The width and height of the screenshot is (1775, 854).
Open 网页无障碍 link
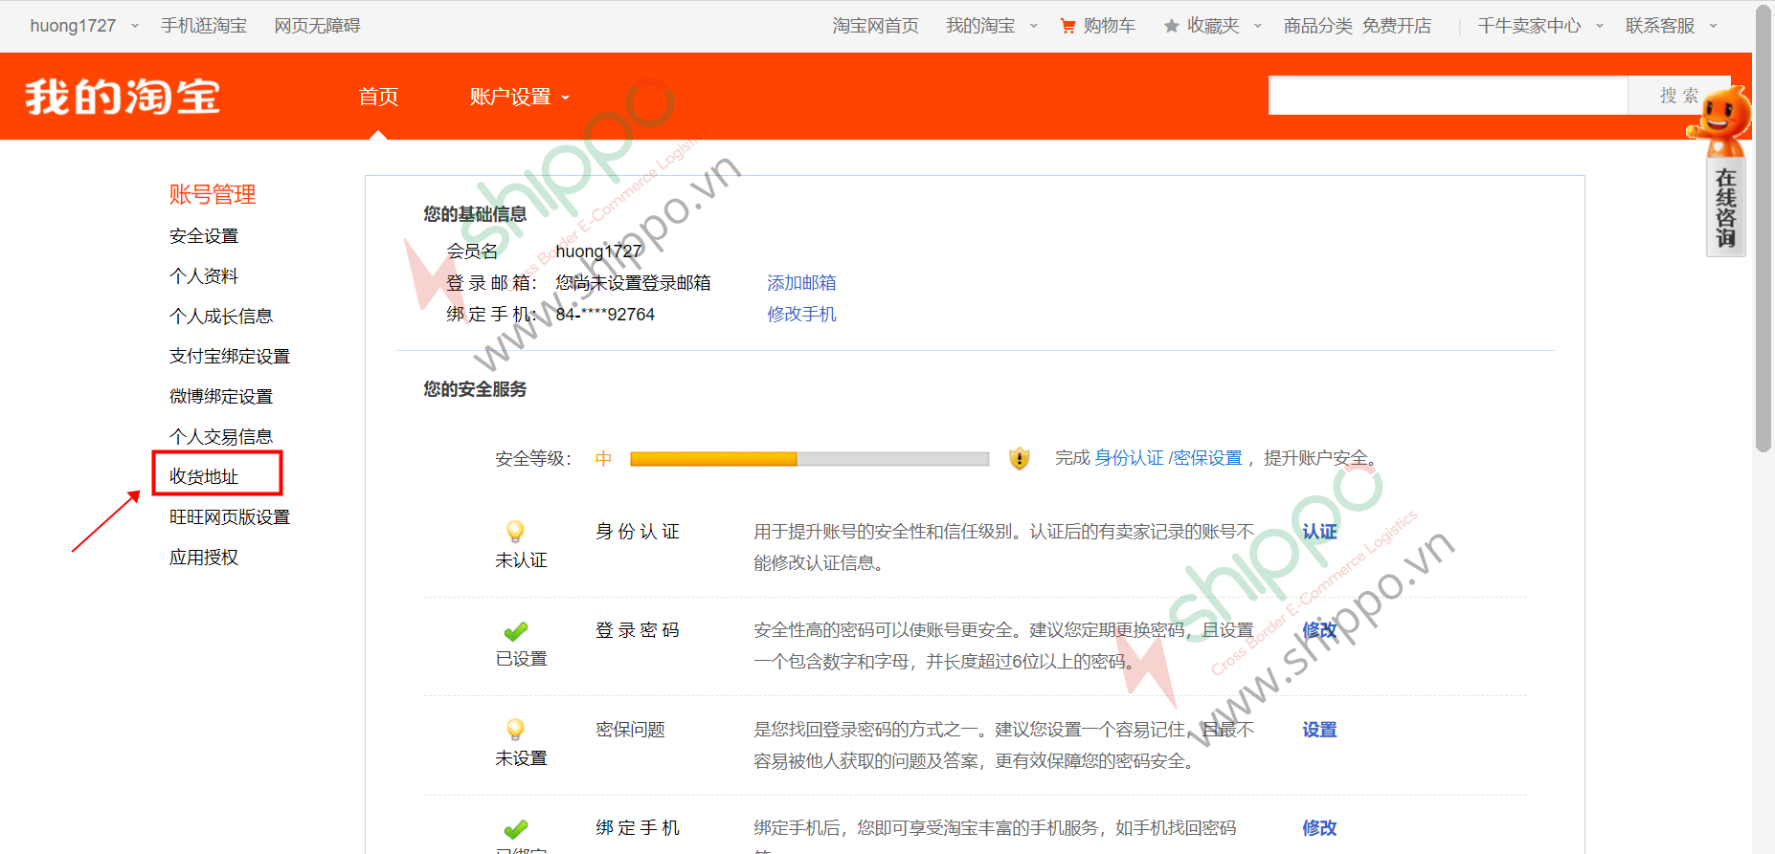point(317,26)
